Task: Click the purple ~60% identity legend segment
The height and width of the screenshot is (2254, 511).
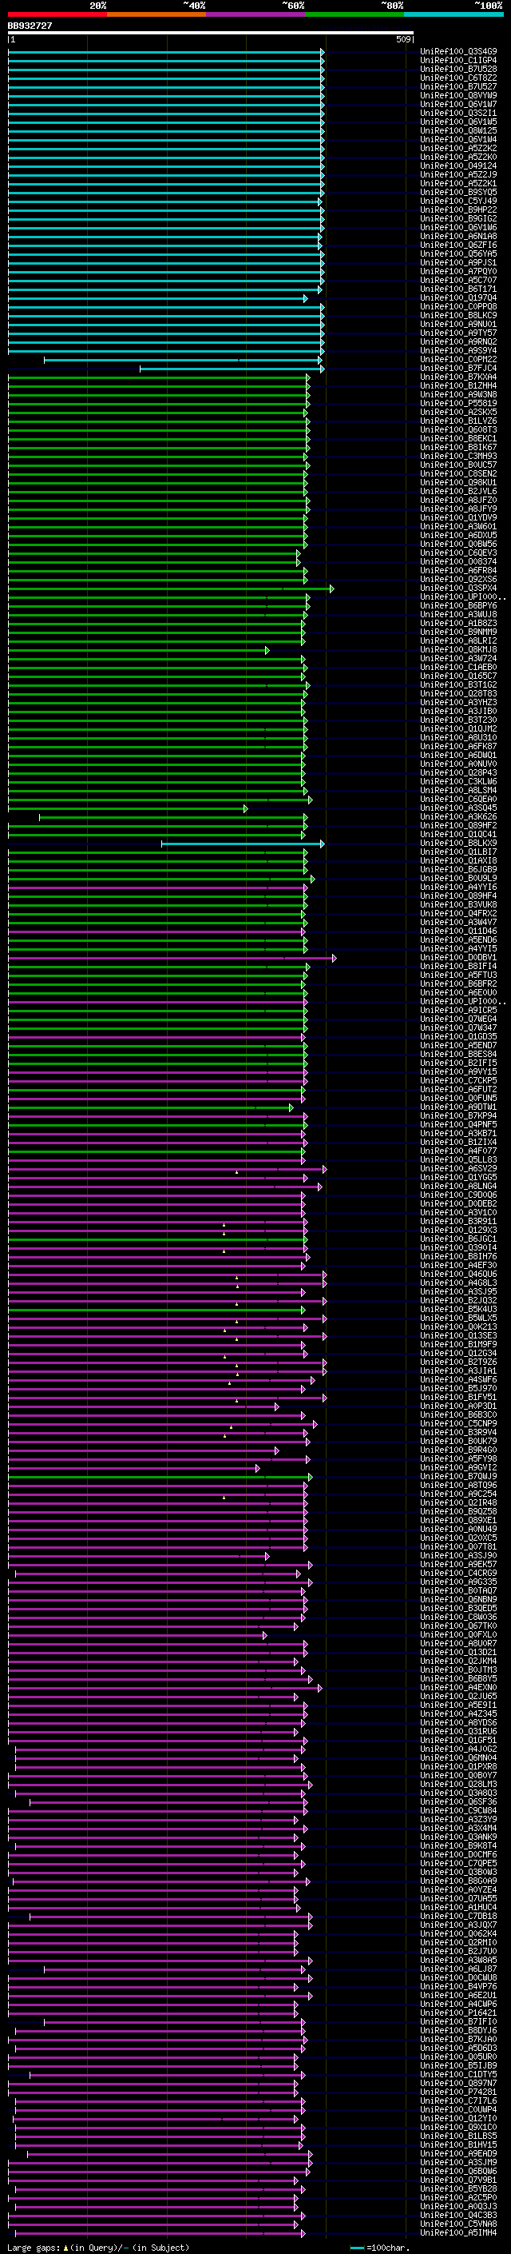Action: coord(256,14)
